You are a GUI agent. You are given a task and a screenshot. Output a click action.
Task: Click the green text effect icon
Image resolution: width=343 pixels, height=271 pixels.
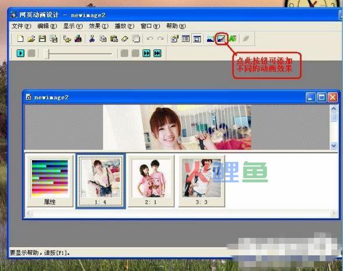coord(233,39)
